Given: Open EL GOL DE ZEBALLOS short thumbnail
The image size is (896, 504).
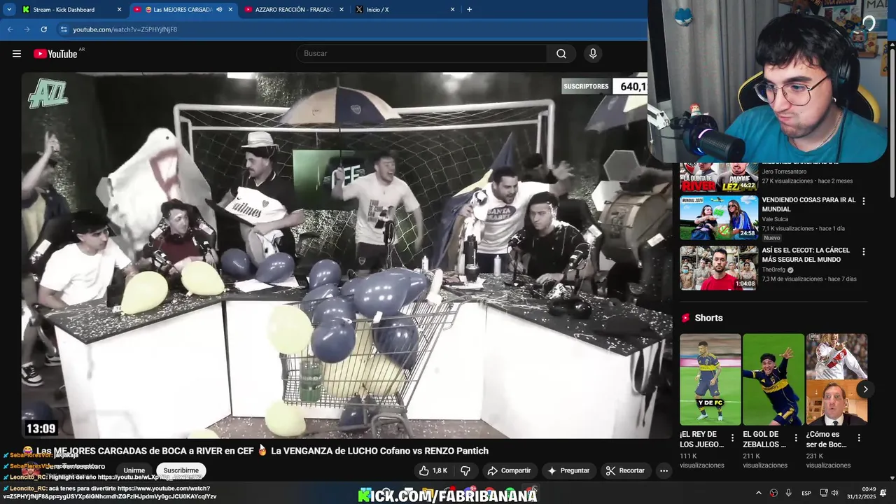Looking at the screenshot, I should [773, 379].
